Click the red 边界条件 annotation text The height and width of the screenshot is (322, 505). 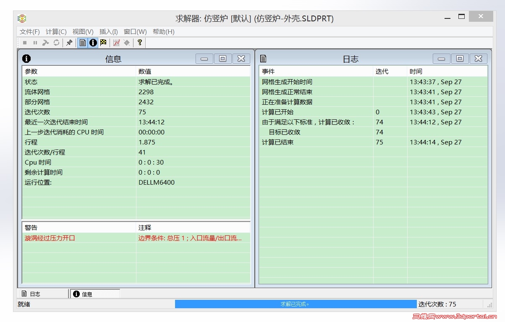point(190,238)
